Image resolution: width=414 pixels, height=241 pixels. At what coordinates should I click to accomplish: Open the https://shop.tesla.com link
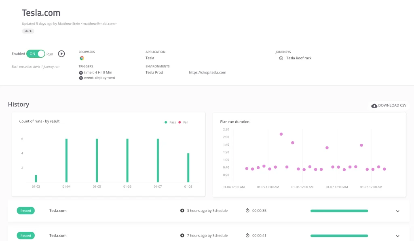point(207,73)
